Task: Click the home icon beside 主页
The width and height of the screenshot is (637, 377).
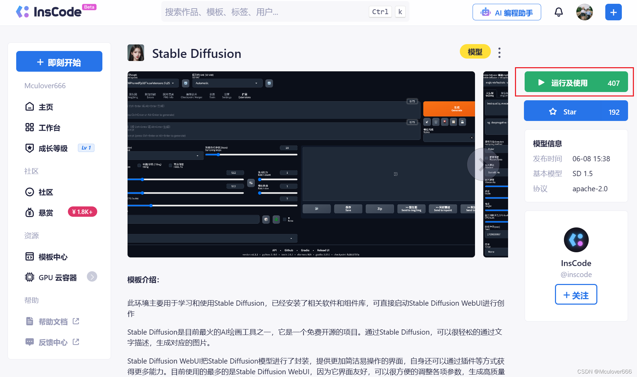Action: (30, 106)
